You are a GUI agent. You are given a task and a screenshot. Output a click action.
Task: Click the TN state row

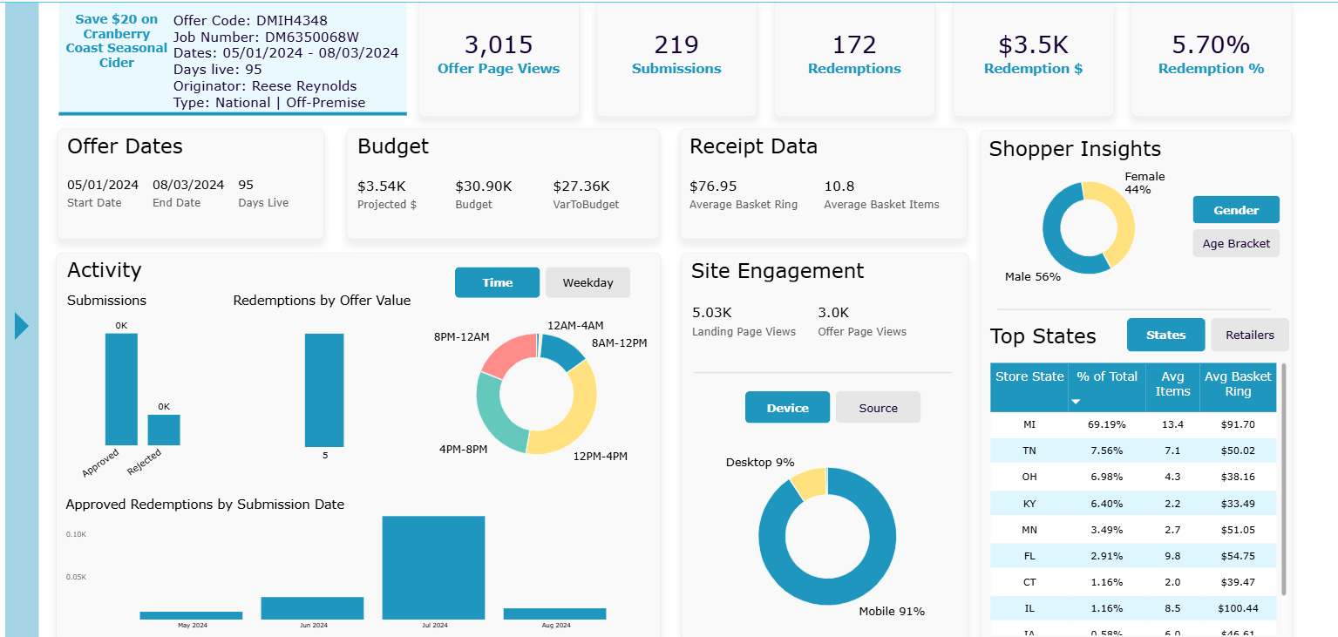1133,451
